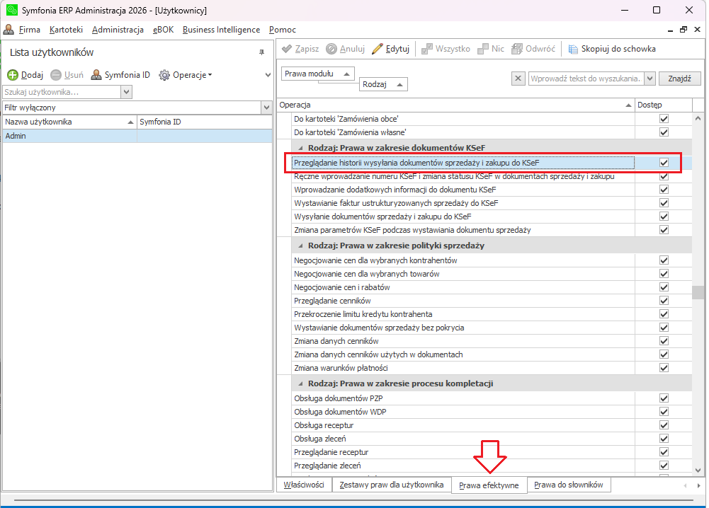Screen dimensions: 709x508
Task: Switch to Prawa do słowników tab
Action: coord(568,485)
